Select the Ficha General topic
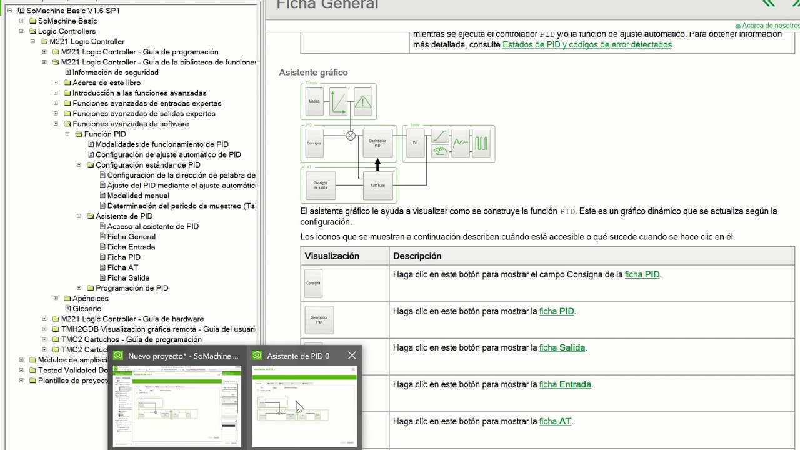Image resolution: width=800 pixels, height=450 pixels. (131, 237)
